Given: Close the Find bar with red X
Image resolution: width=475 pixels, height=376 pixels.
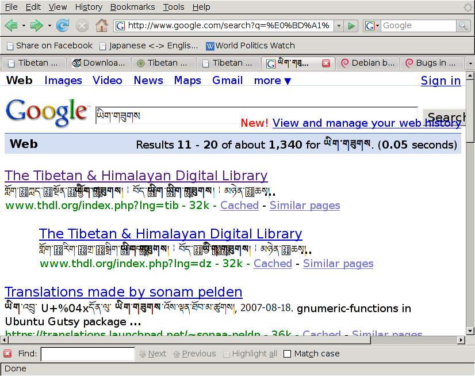Looking at the screenshot, I should pyautogui.click(x=7, y=354).
